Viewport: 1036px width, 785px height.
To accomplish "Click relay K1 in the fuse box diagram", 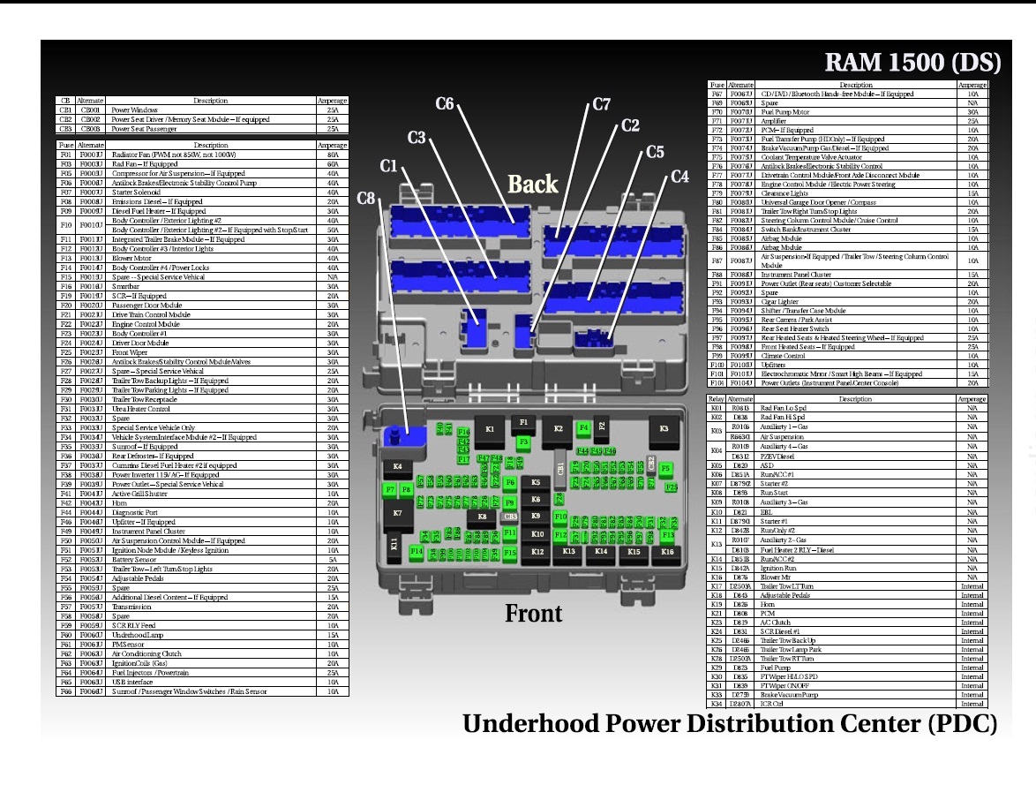I will (x=490, y=429).
